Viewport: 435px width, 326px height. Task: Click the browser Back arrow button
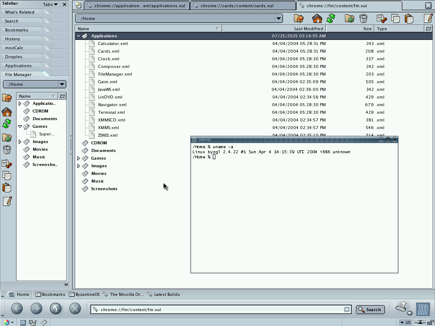tap(17, 309)
